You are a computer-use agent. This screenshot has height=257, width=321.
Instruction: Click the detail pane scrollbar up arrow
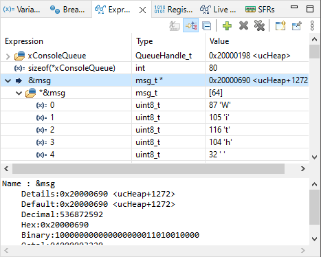[x=314, y=184]
